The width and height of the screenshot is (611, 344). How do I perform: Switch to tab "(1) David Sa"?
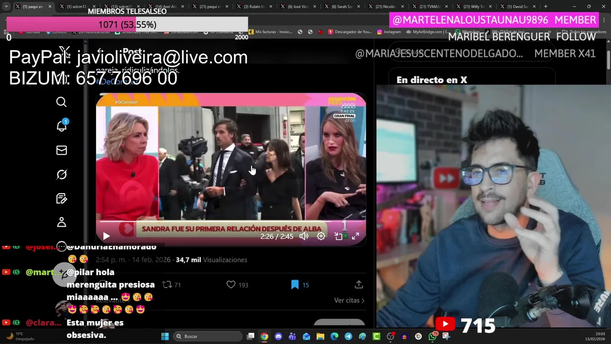tap(517, 7)
